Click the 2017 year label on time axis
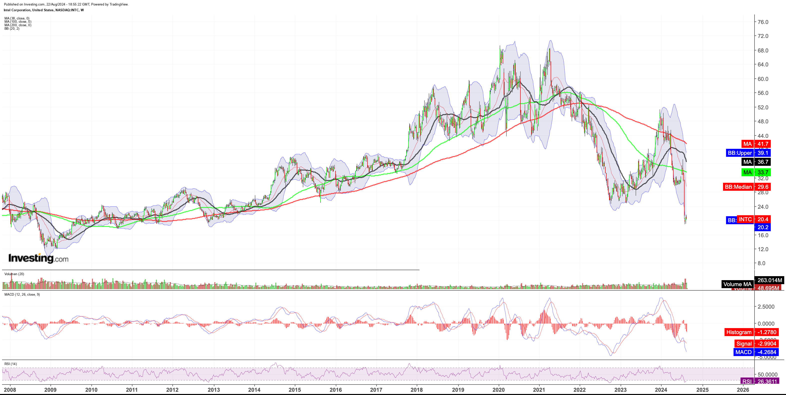Viewport: 786px width, 395px height. (376, 390)
